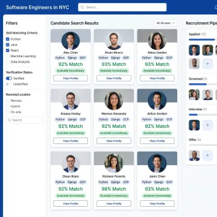
Task: Click the plus tile in the Applied stage
Action: 207,63
